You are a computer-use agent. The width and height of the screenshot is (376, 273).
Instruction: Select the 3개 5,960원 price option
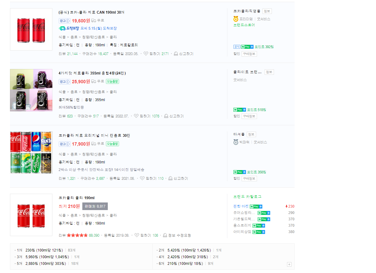tap(47, 257)
